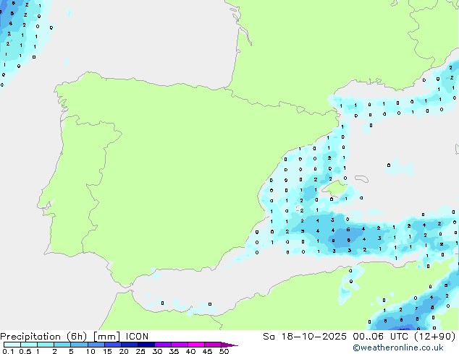
Task: Click the '[mm]' unit label
Action: [106, 337]
